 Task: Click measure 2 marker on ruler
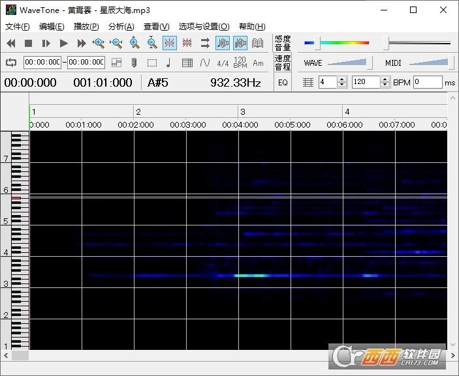click(x=138, y=111)
